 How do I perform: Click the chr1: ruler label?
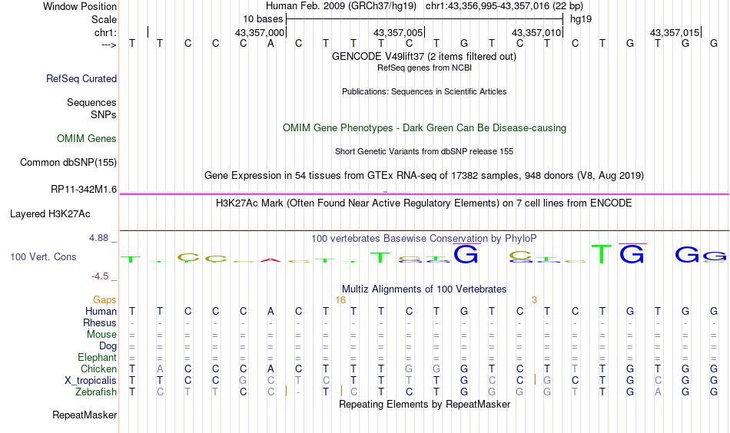pos(106,32)
